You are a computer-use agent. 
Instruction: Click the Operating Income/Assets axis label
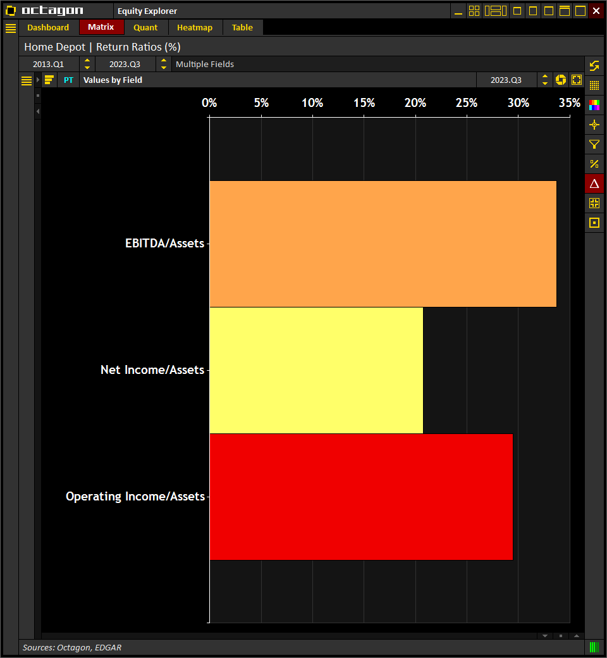coord(135,497)
